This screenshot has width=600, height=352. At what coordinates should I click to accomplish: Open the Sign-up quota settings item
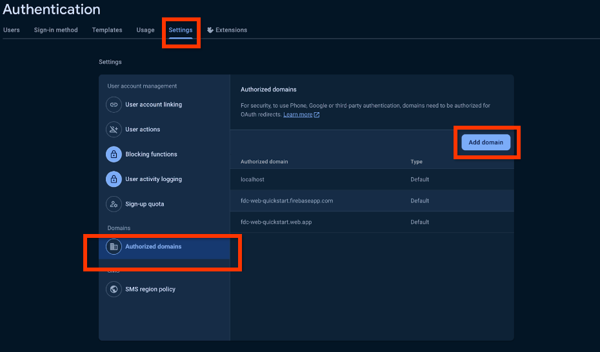coord(145,204)
